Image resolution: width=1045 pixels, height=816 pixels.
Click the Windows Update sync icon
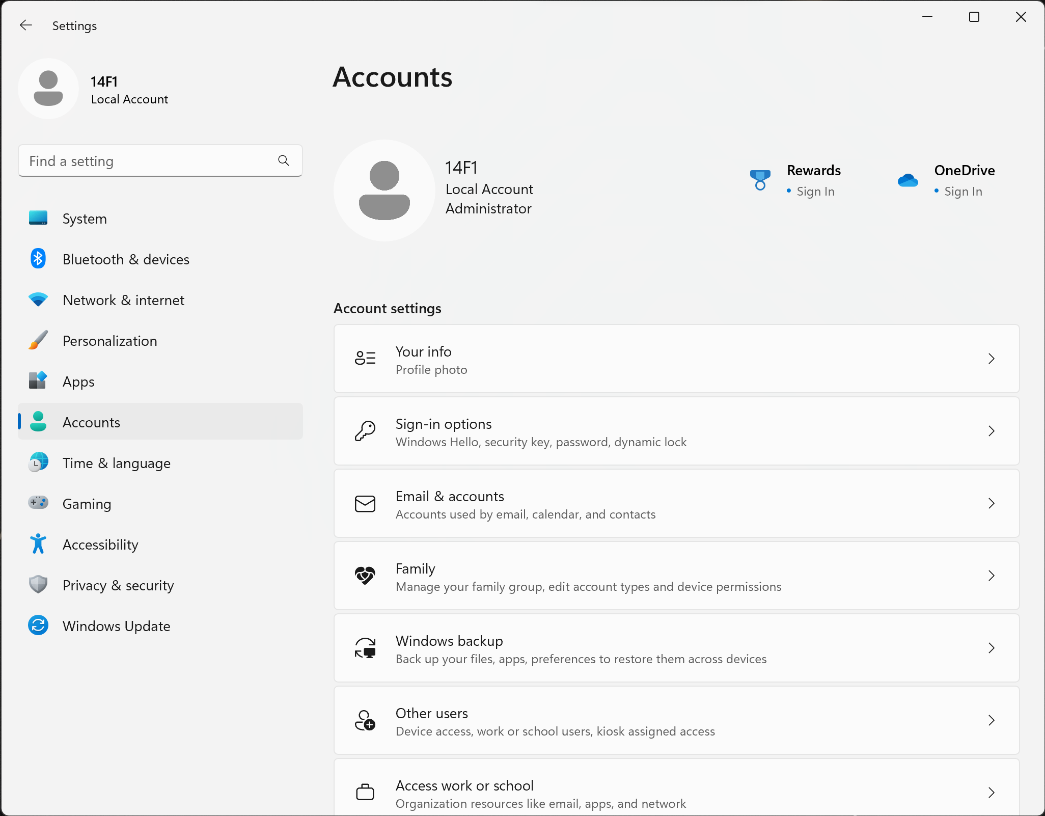[38, 625]
